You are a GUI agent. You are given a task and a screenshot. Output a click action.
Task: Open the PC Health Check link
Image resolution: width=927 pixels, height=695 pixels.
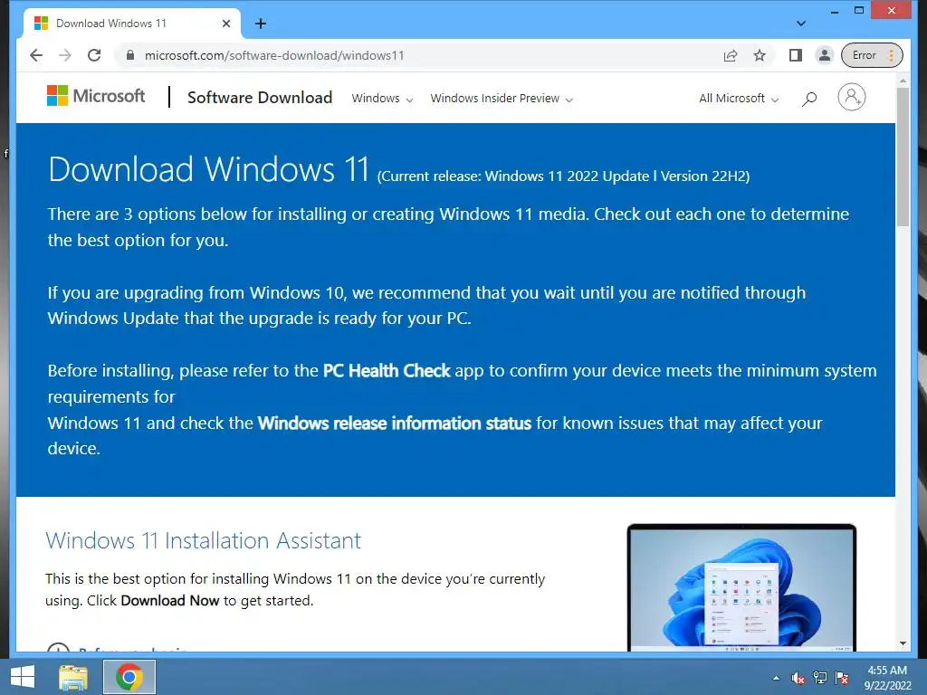coord(387,370)
